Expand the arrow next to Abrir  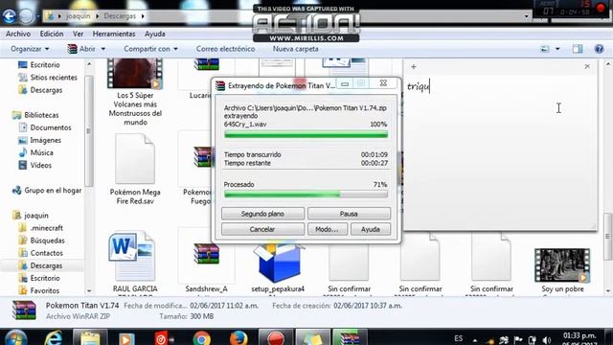pyautogui.click(x=103, y=49)
